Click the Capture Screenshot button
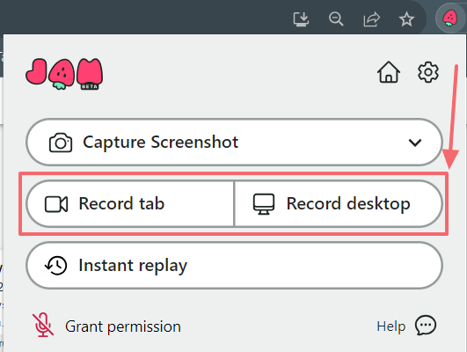 [x=234, y=143]
